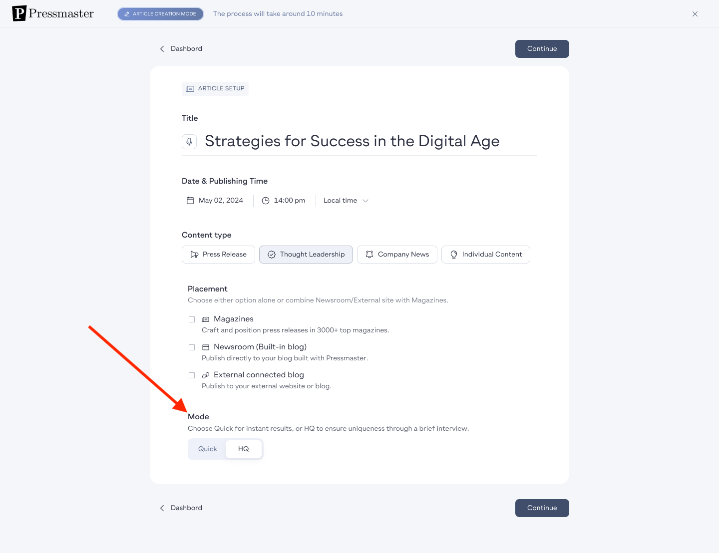Viewport: 719px width, 553px height.
Task: Expand the Local time dropdown
Action: pos(346,201)
